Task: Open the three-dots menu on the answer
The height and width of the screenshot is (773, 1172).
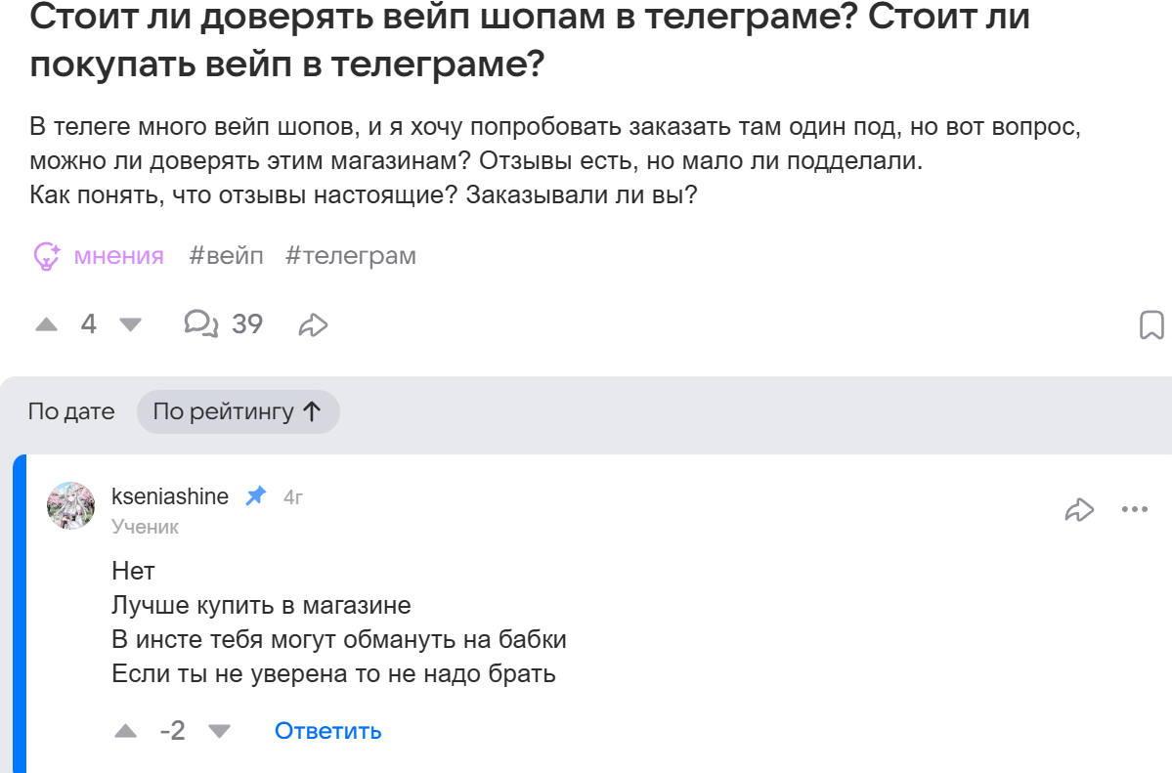Action: point(1134,509)
